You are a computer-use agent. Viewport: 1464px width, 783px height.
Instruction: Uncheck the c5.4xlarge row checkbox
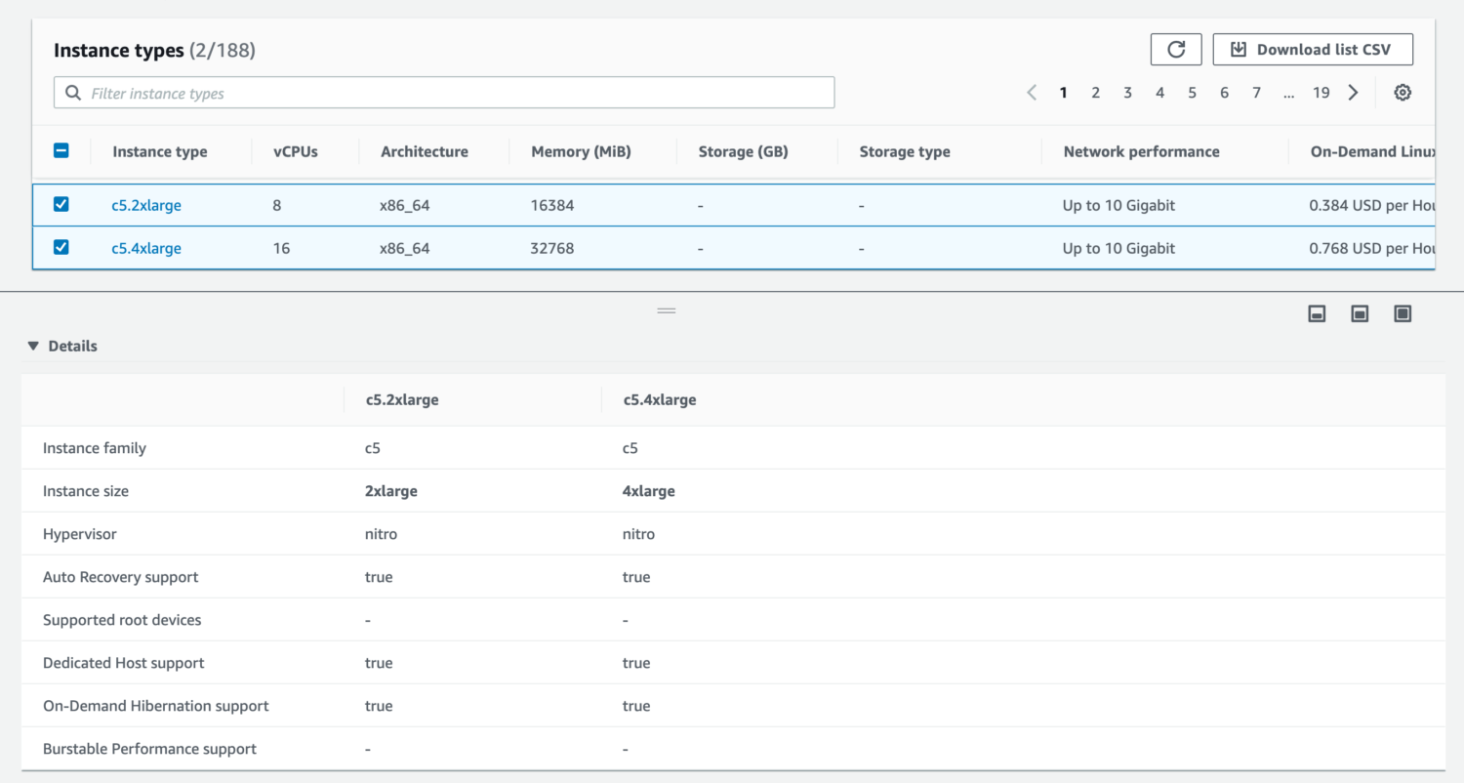[x=61, y=247]
